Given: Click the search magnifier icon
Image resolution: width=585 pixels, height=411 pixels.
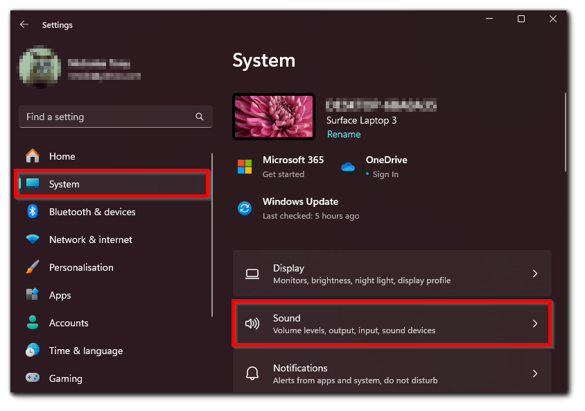Looking at the screenshot, I should (x=200, y=117).
